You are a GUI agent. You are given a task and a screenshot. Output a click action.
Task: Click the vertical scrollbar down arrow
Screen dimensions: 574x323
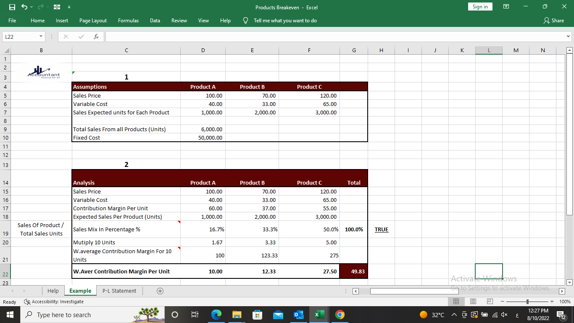click(x=570, y=282)
